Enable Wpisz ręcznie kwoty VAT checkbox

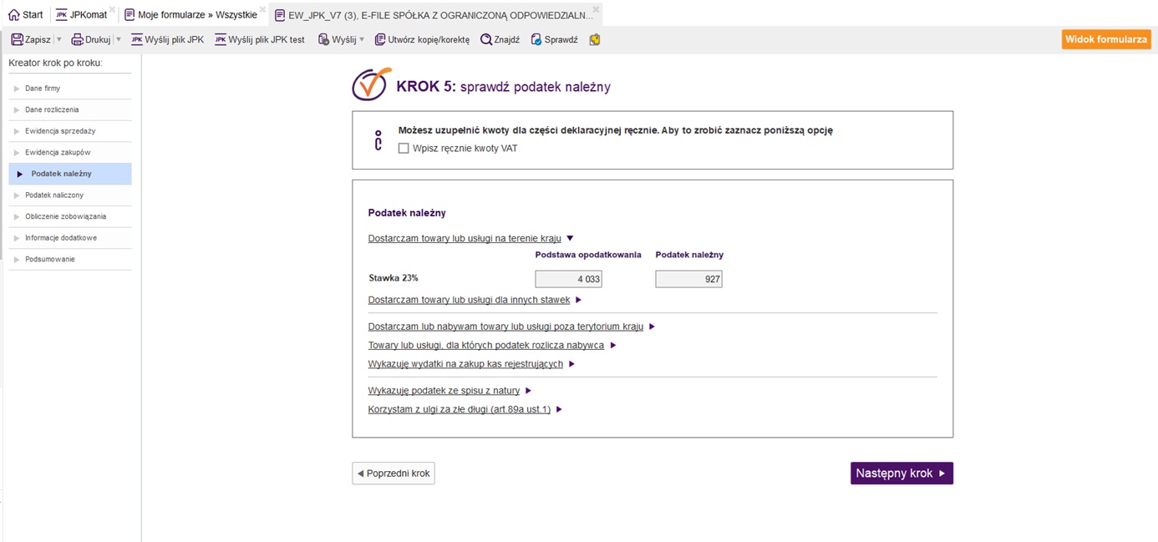click(404, 149)
